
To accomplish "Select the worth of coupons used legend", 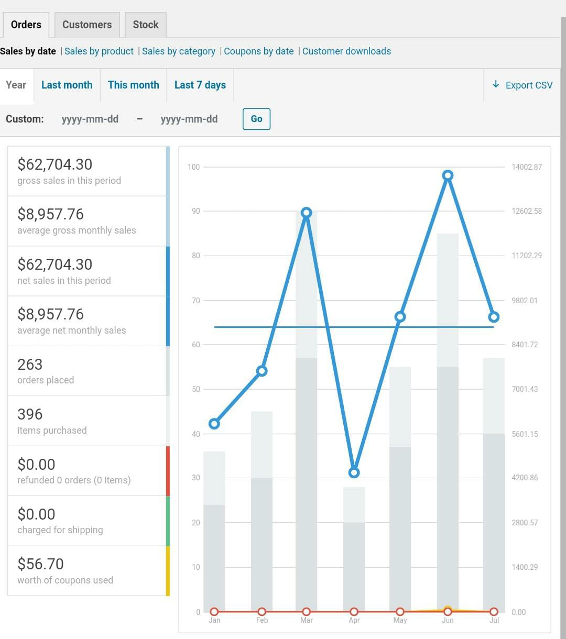I will coord(87,571).
